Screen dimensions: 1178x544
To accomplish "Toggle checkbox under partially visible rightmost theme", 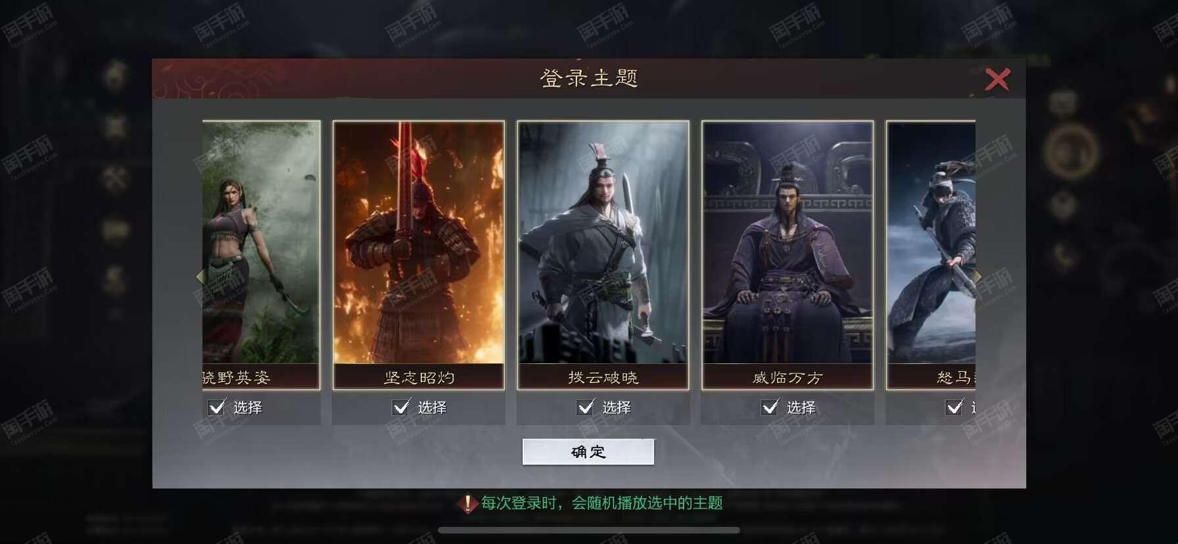I will [x=954, y=407].
